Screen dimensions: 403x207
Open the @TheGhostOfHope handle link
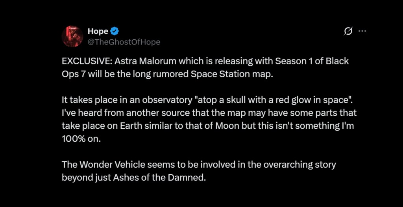(124, 42)
